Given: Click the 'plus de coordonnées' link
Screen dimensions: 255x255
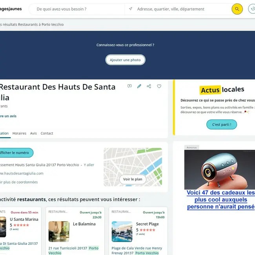Looking at the screenshot, I should point(19,182).
